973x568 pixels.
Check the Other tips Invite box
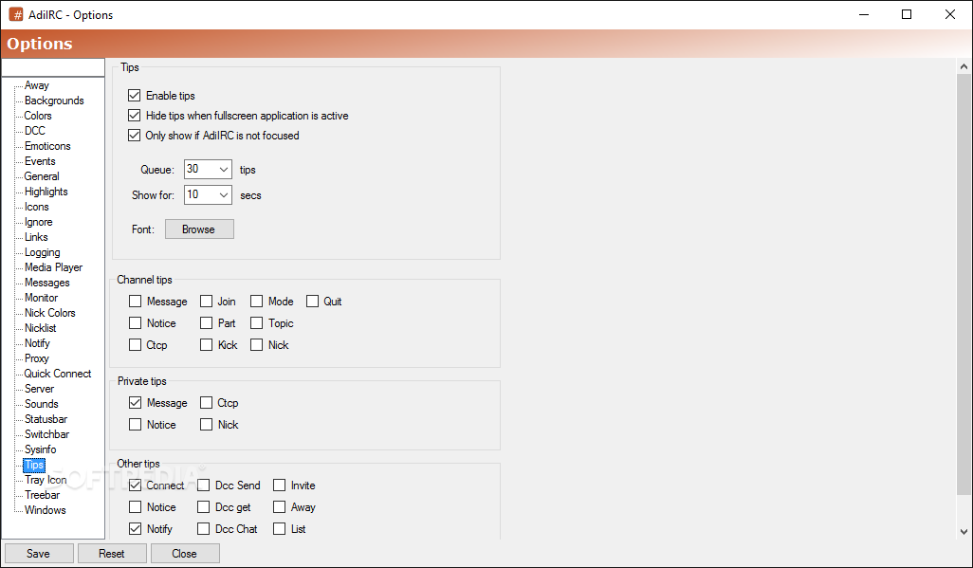pyautogui.click(x=279, y=486)
